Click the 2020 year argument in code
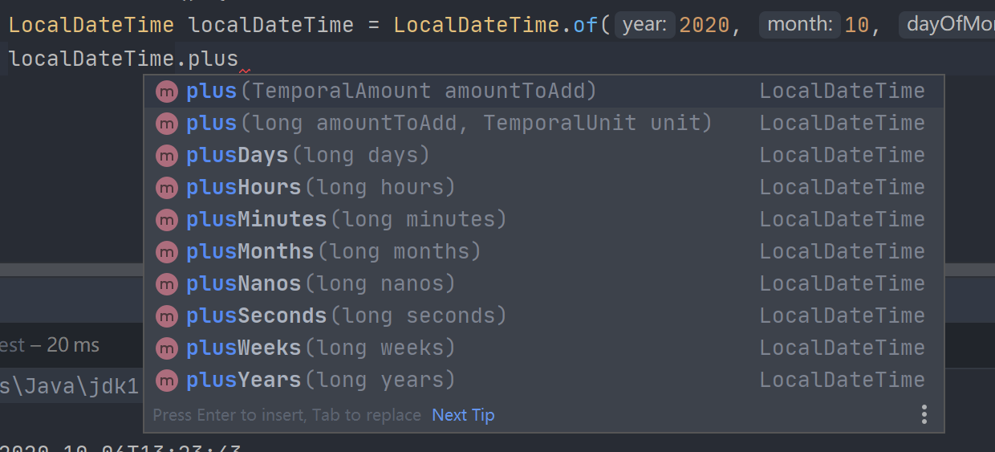The image size is (995, 452). tap(704, 25)
